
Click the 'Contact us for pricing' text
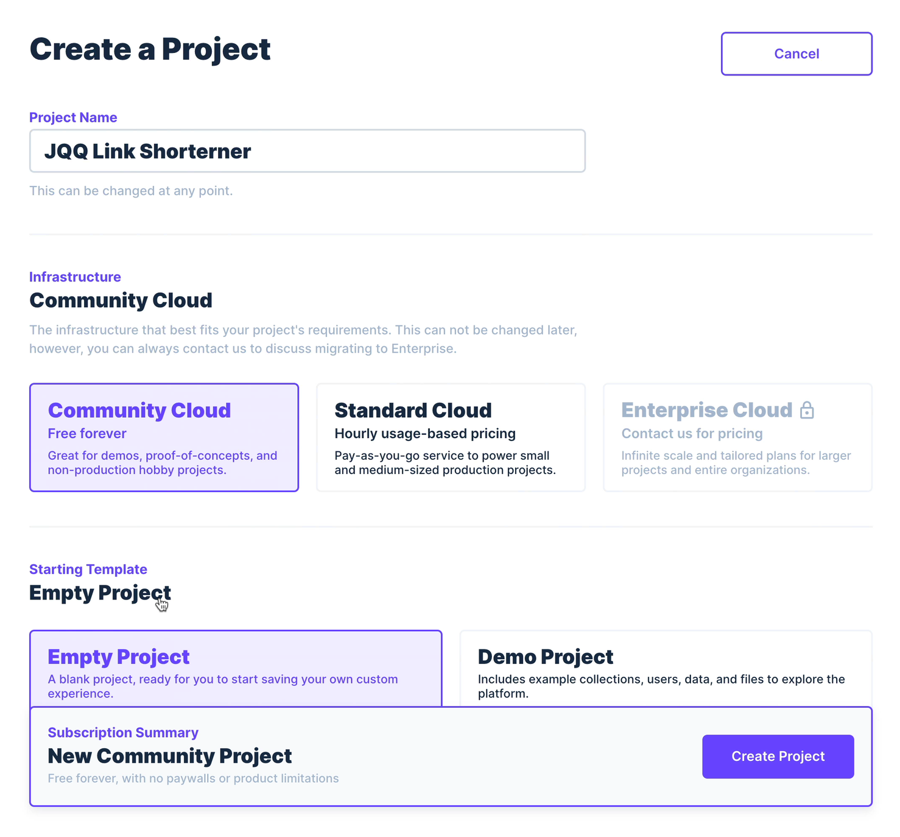(x=692, y=434)
